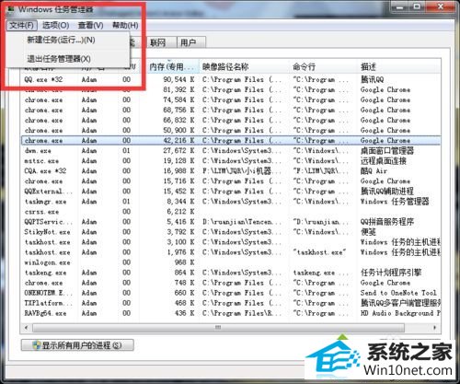
Task: Click the highlighted 42,216 K memory cell
Action: pos(178,141)
